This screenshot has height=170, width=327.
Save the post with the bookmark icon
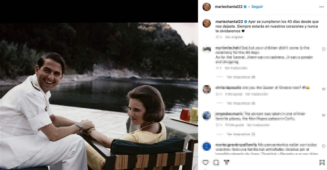pos(322,163)
